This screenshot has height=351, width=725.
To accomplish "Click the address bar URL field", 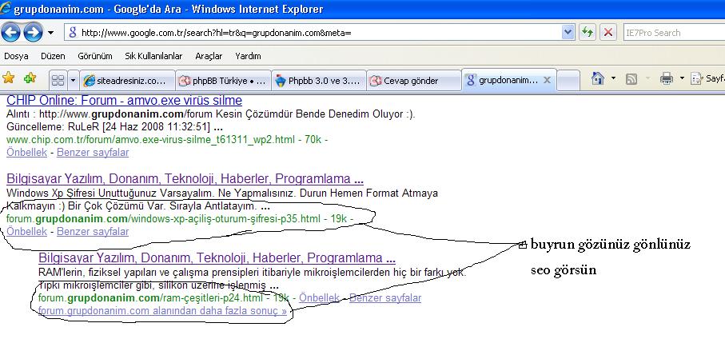I will pyautogui.click(x=319, y=32).
